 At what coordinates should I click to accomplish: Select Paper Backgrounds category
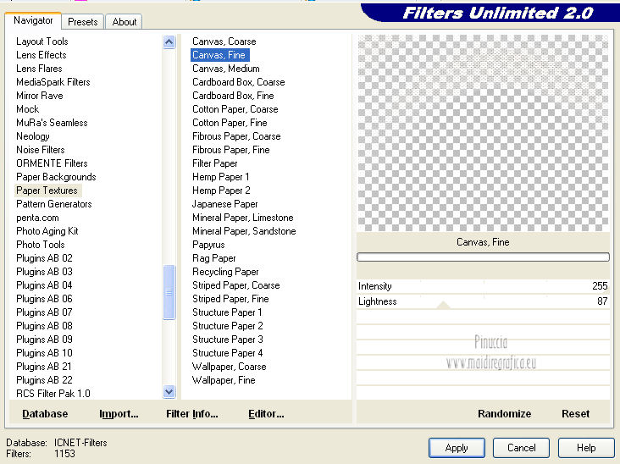(56, 177)
